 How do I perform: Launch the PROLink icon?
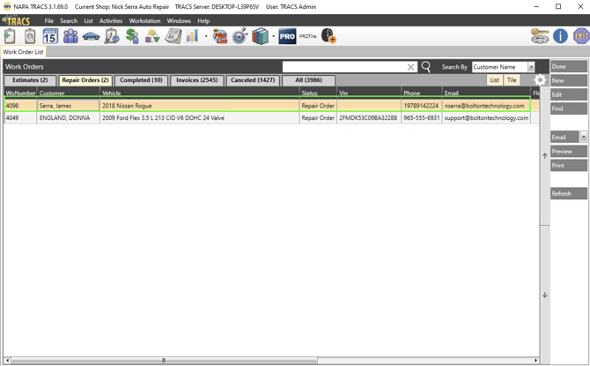pos(220,36)
